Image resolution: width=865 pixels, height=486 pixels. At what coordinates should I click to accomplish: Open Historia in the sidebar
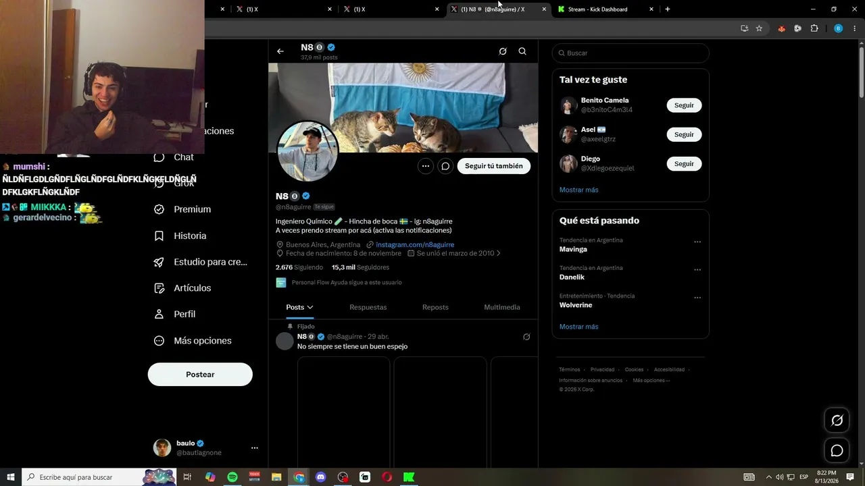(x=180, y=236)
